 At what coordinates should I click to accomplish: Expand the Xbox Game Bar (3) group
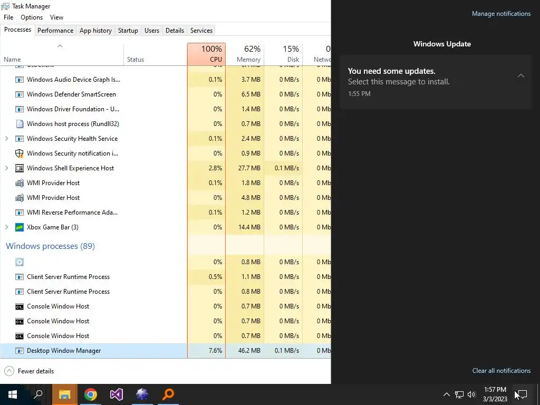tap(6, 227)
